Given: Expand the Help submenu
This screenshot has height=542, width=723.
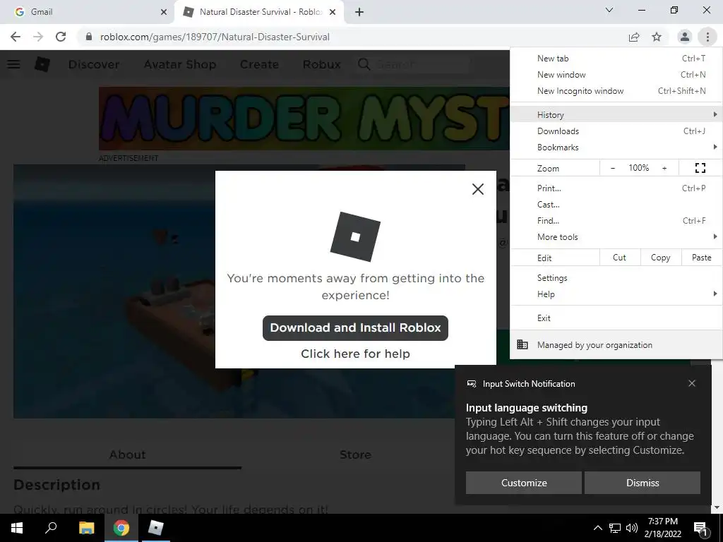Looking at the screenshot, I should click(616, 294).
